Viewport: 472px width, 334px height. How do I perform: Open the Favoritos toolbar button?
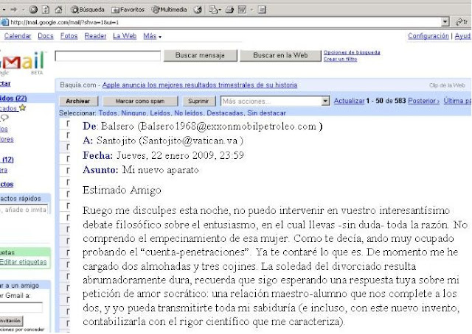[128, 10]
